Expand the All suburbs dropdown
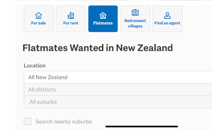Image resolution: width=212 pixels, height=130 pixels. click(x=118, y=102)
